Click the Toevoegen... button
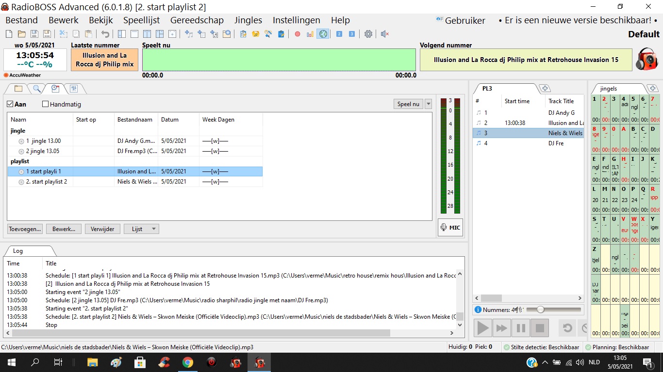663x372 pixels. click(x=25, y=229)
